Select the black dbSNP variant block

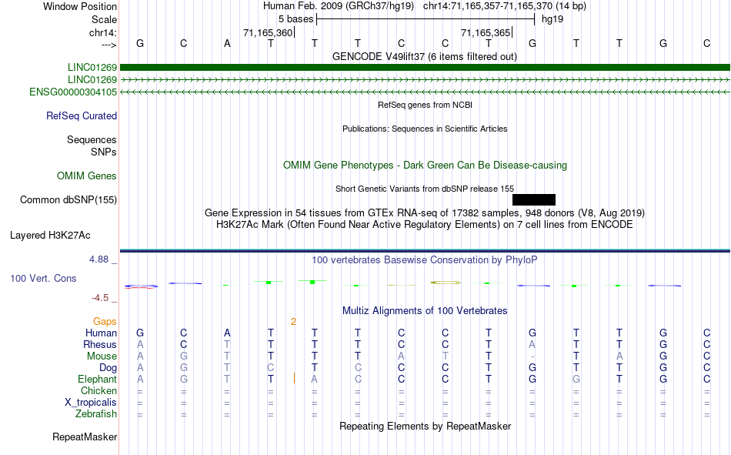(x=534, y=199)
